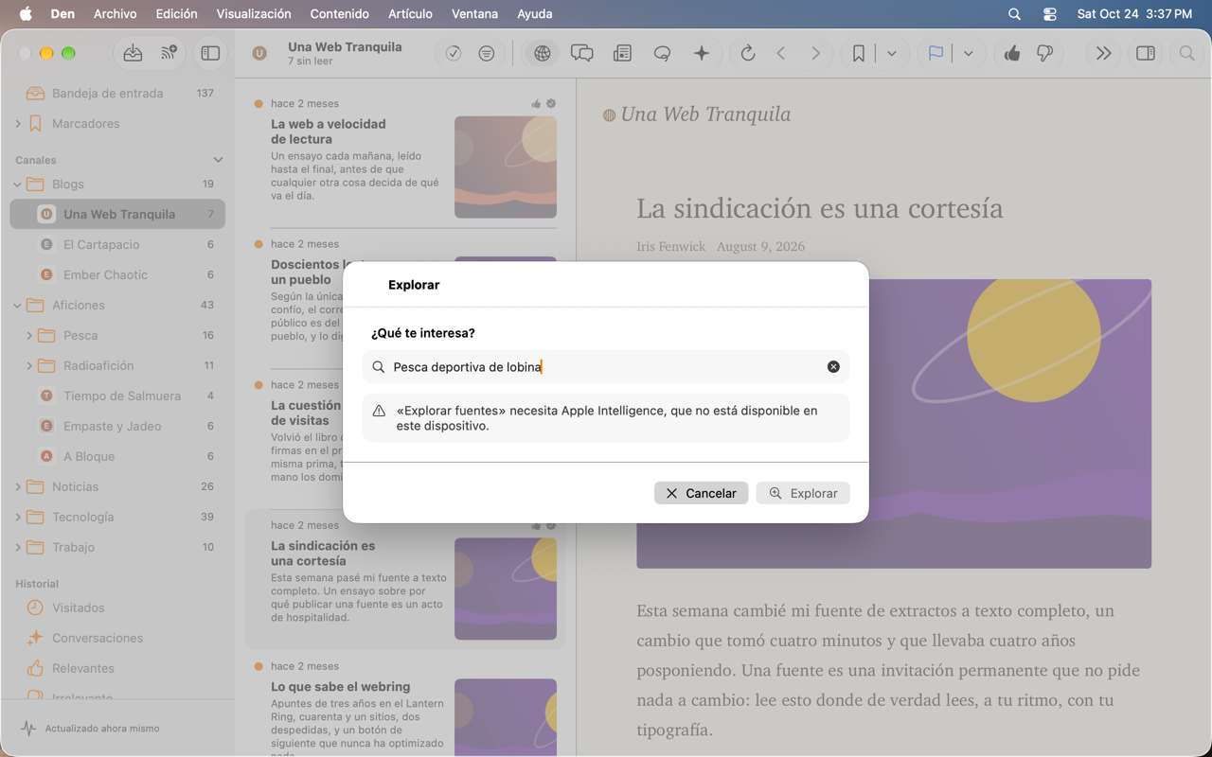Select Bandeja de entrada in sidebar

click(117, 94)
